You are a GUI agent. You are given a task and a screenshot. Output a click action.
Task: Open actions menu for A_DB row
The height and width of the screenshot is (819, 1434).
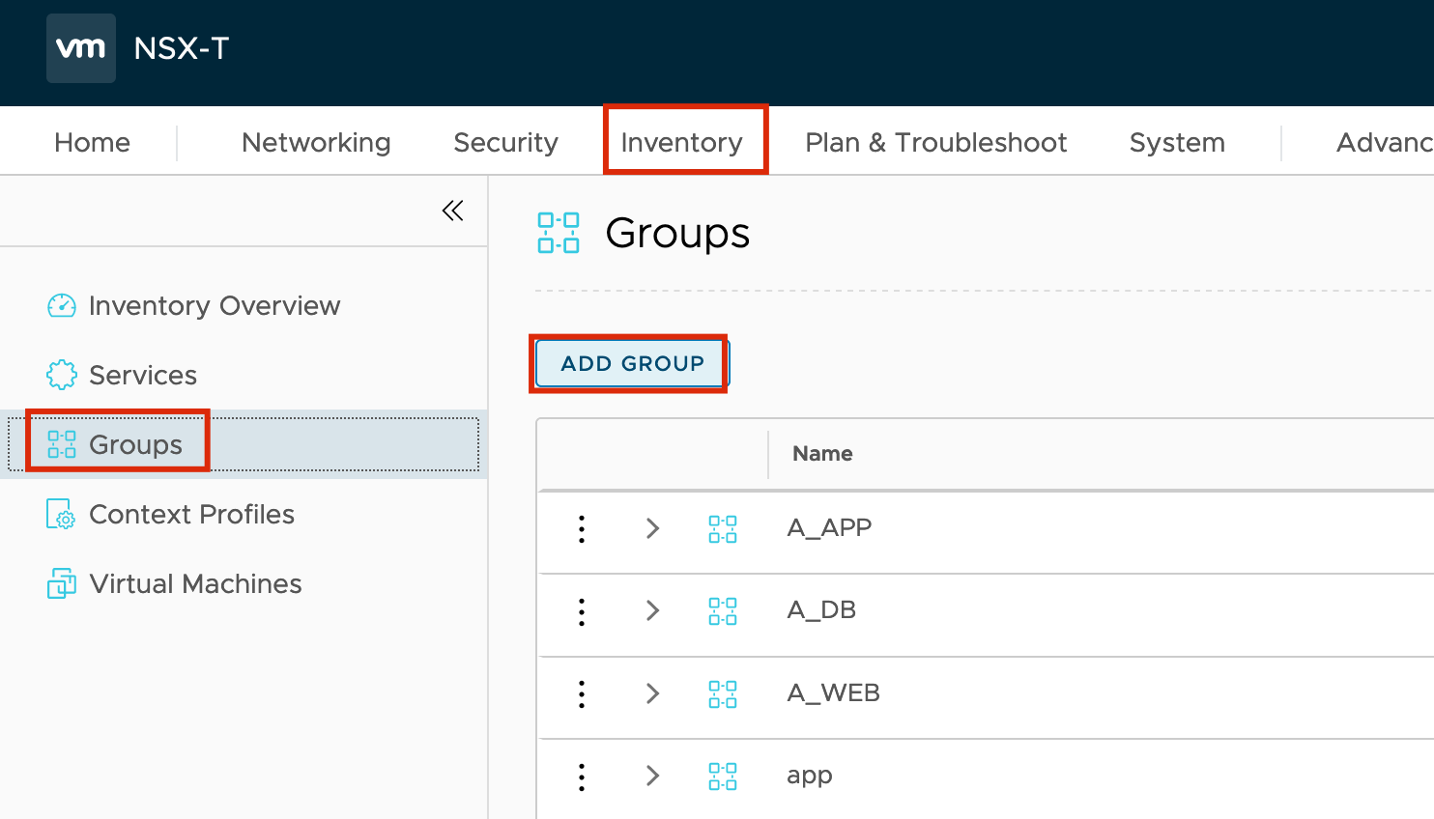pyautogui.click(x=582, y=611)
